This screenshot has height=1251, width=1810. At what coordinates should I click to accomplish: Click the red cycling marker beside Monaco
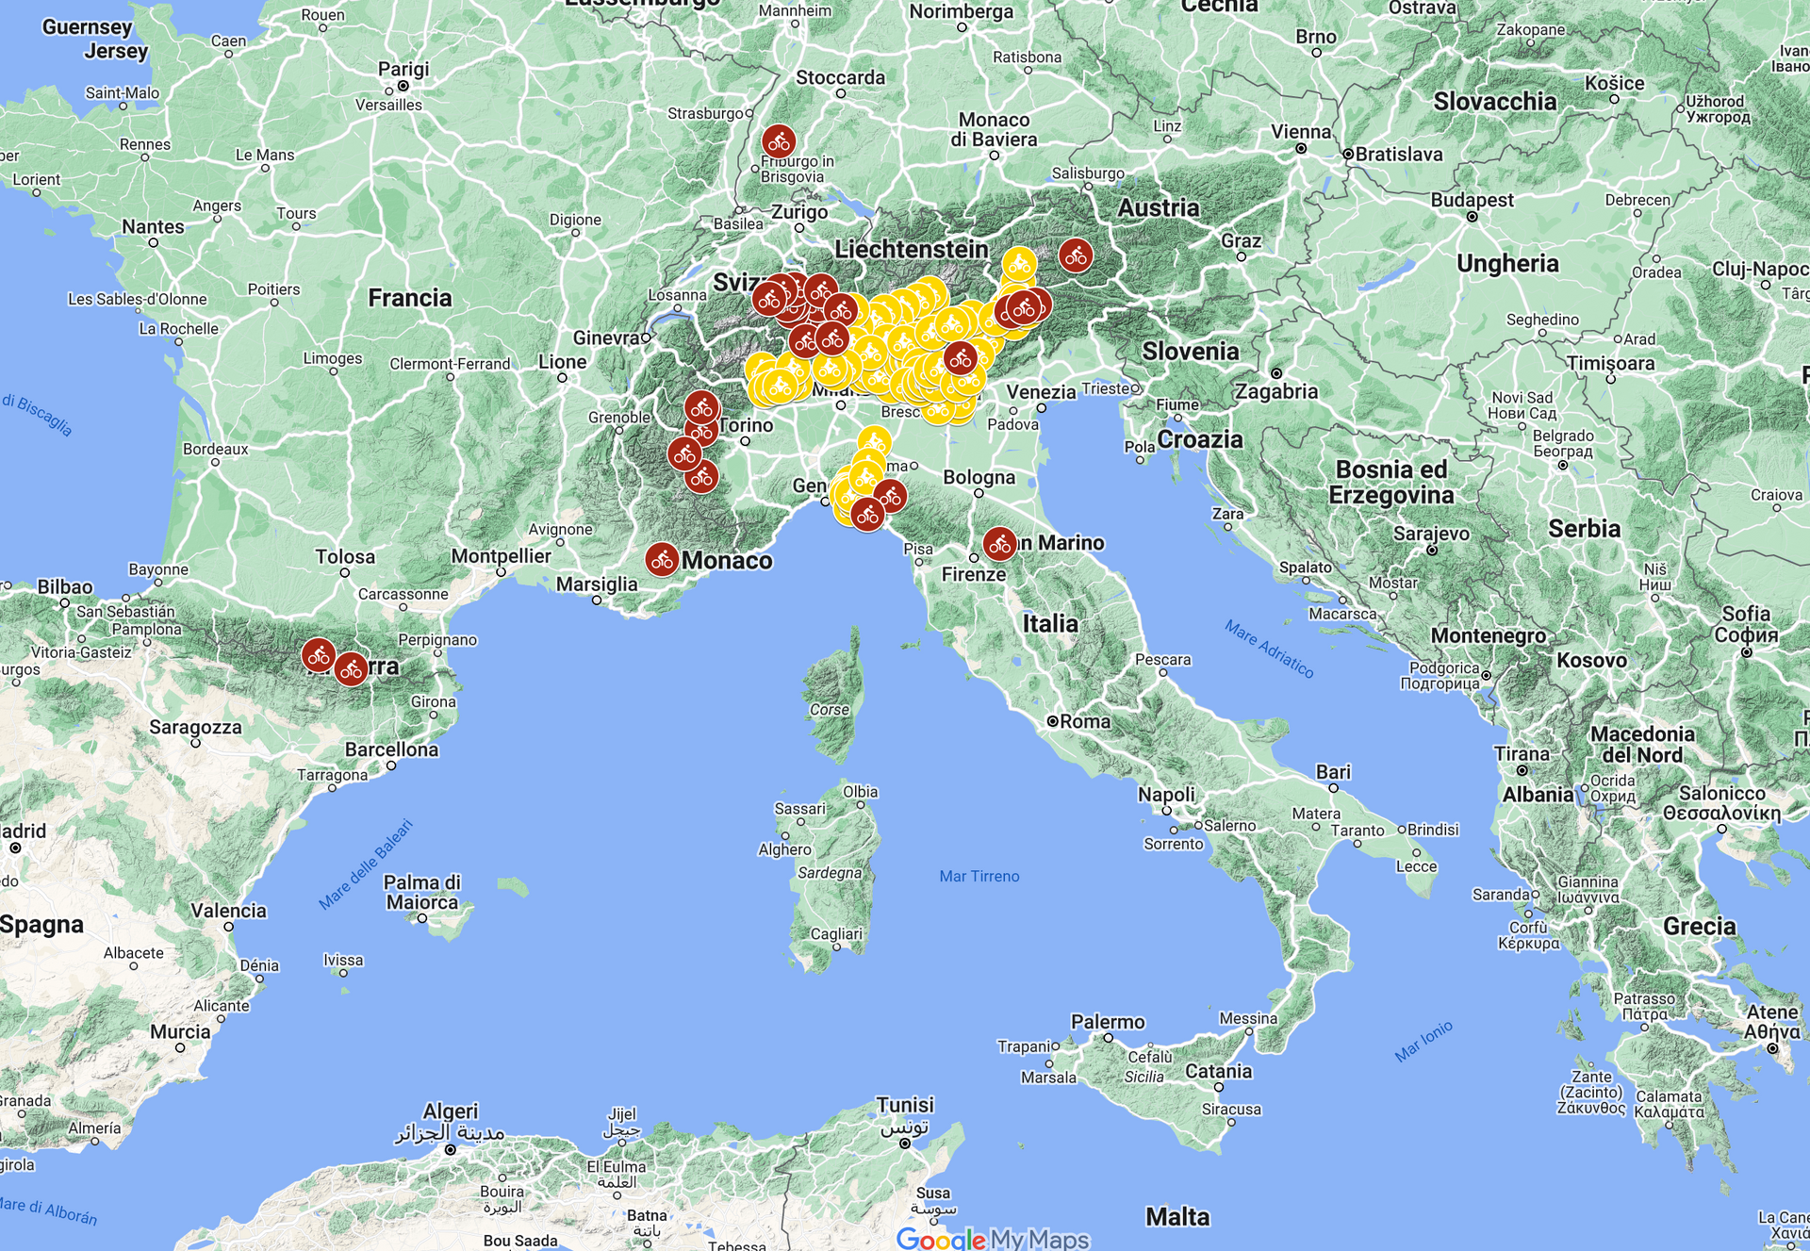[x=663, y=560]
